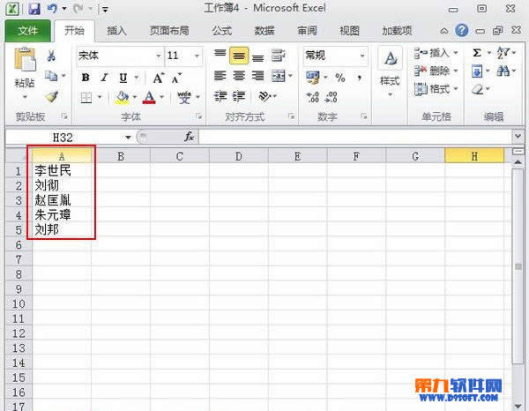Open the number format dropdown 常规

pos(362,56)
